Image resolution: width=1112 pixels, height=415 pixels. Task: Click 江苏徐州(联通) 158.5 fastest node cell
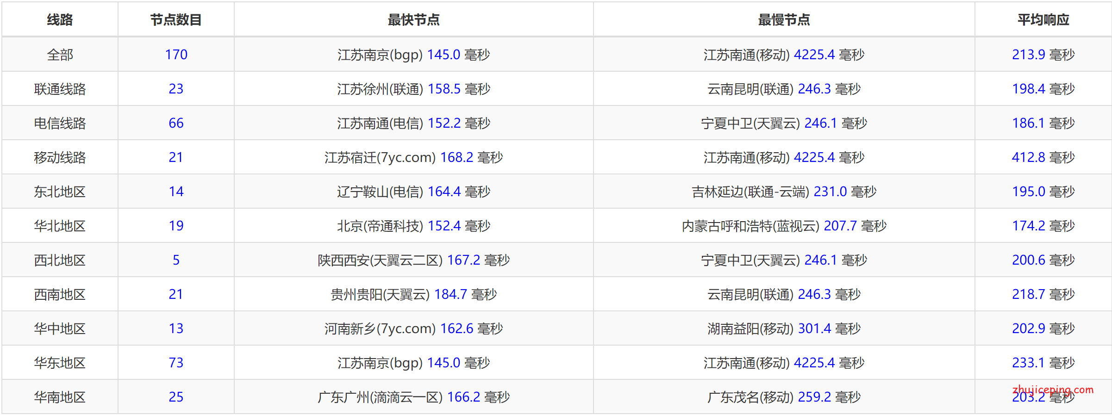point(413,89)
